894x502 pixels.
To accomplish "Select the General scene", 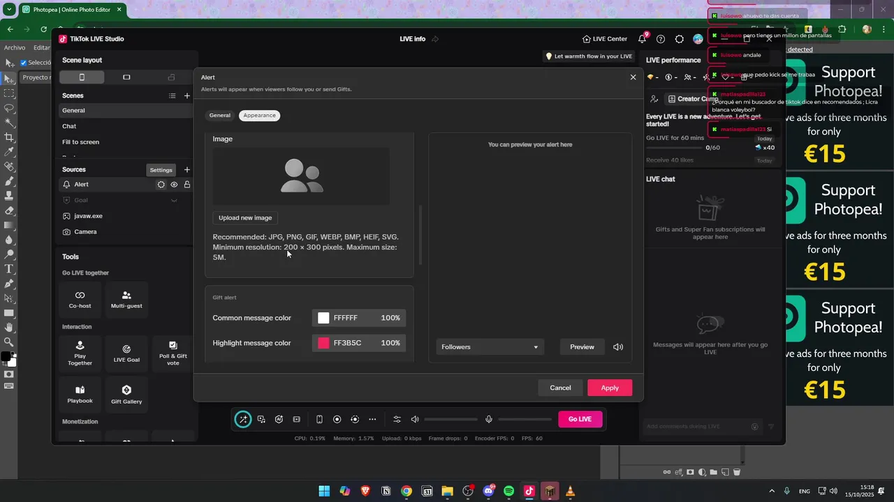I will point(126,110).
